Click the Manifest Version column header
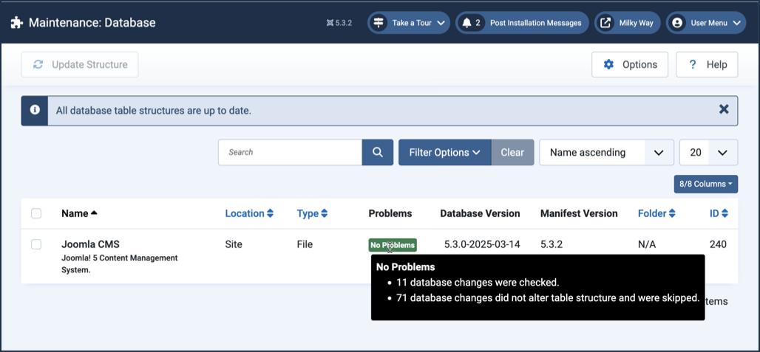Viewport: 760px width, 352px height. [x=579, y=213]
